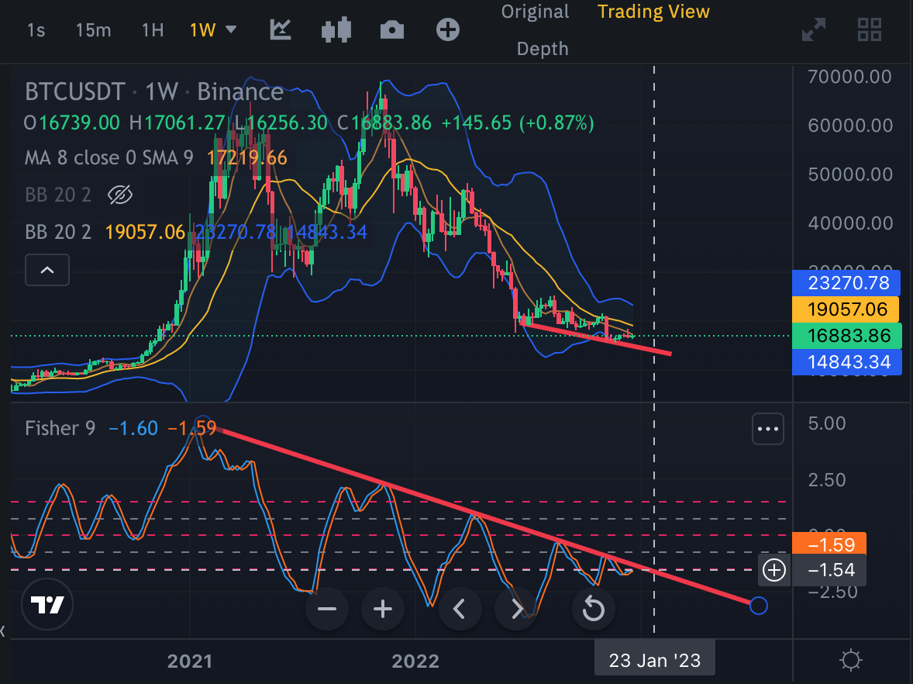Screen dimensions: 913x684
Task: Click the 14843.34 lower band price label
Action: [x=847, y=362]
